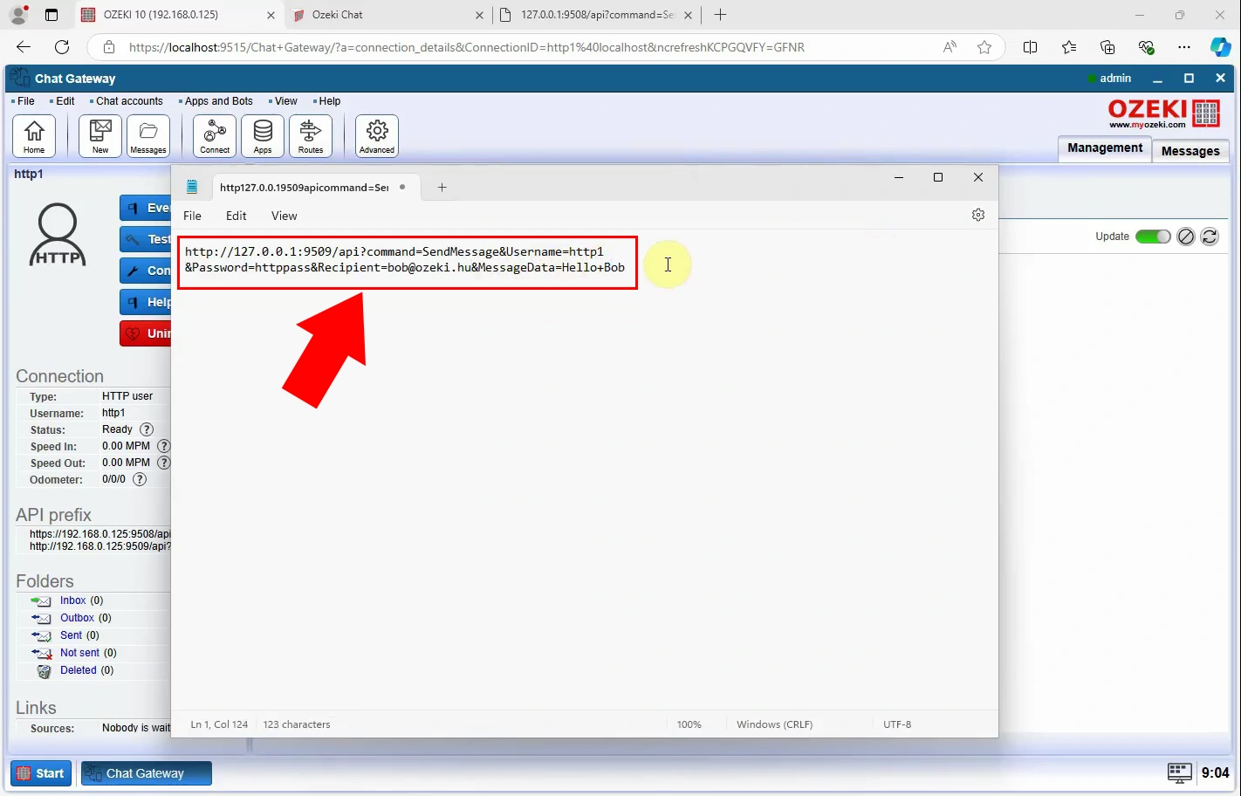Switch to Ozeki Chat browser tab

(x=388, y=15)
